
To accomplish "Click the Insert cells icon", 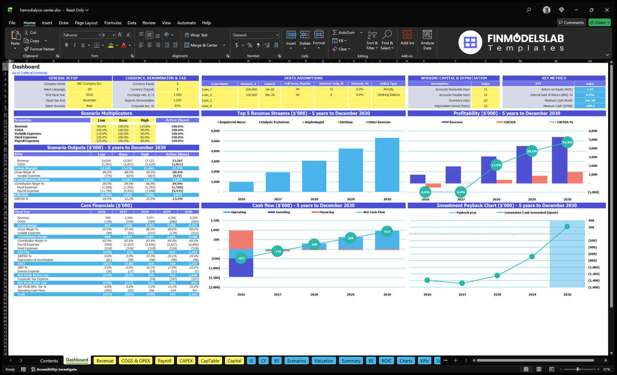I will [x=291, y=35].
